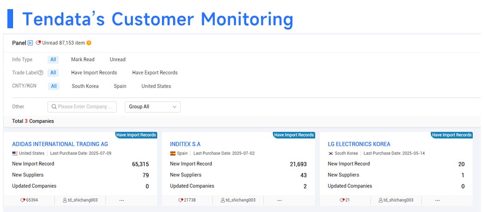Click the Panel heading label
Screen dimensions: 484x212
[19, 43]
